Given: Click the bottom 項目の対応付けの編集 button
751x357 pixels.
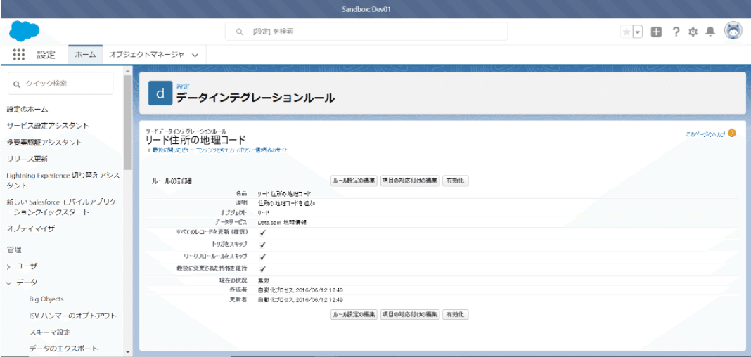Looking at the screenshot, I should (x=410, y=314).
